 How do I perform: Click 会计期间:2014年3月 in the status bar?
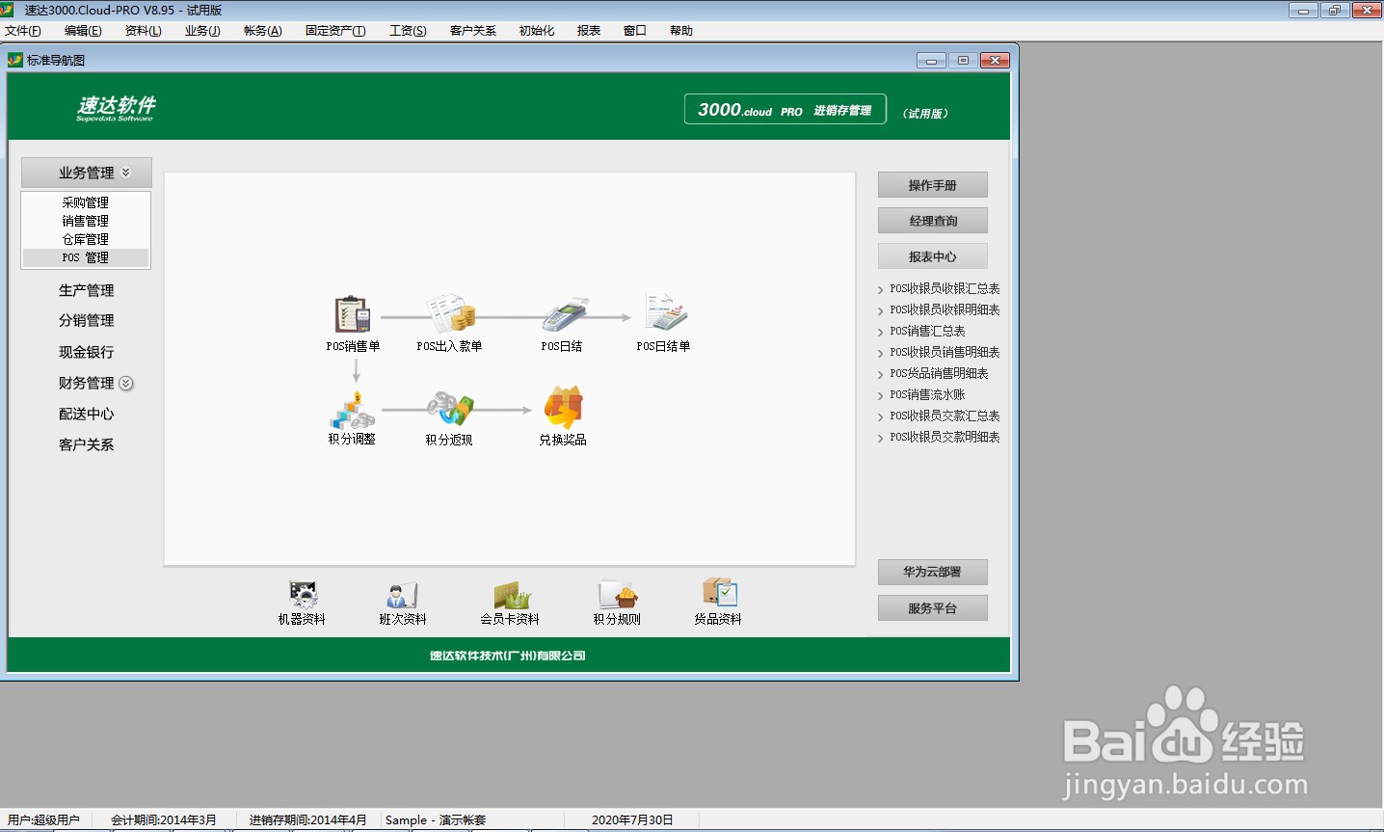coord(164,820)
